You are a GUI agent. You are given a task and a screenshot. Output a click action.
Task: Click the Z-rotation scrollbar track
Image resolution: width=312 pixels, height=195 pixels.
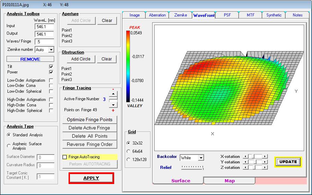pos(255,168)
